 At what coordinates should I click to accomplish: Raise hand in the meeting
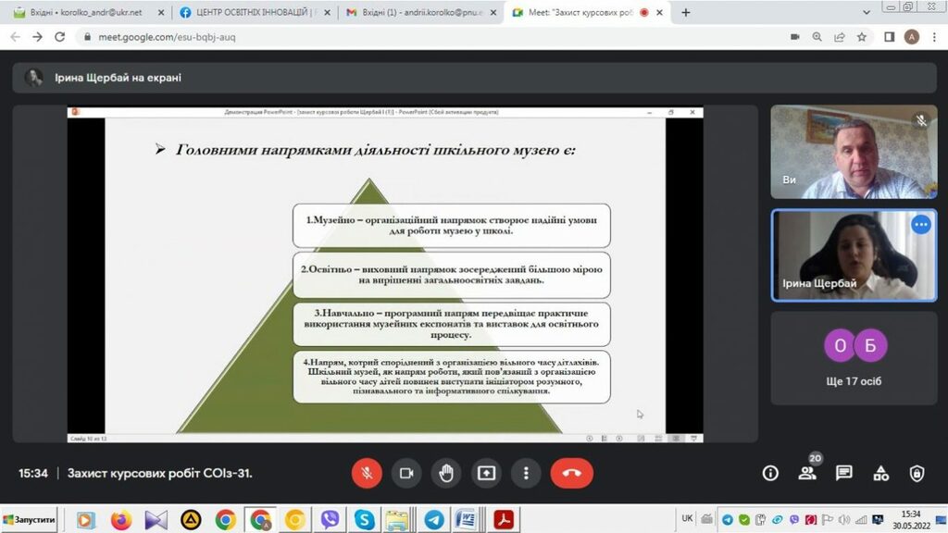coord(446,473)
